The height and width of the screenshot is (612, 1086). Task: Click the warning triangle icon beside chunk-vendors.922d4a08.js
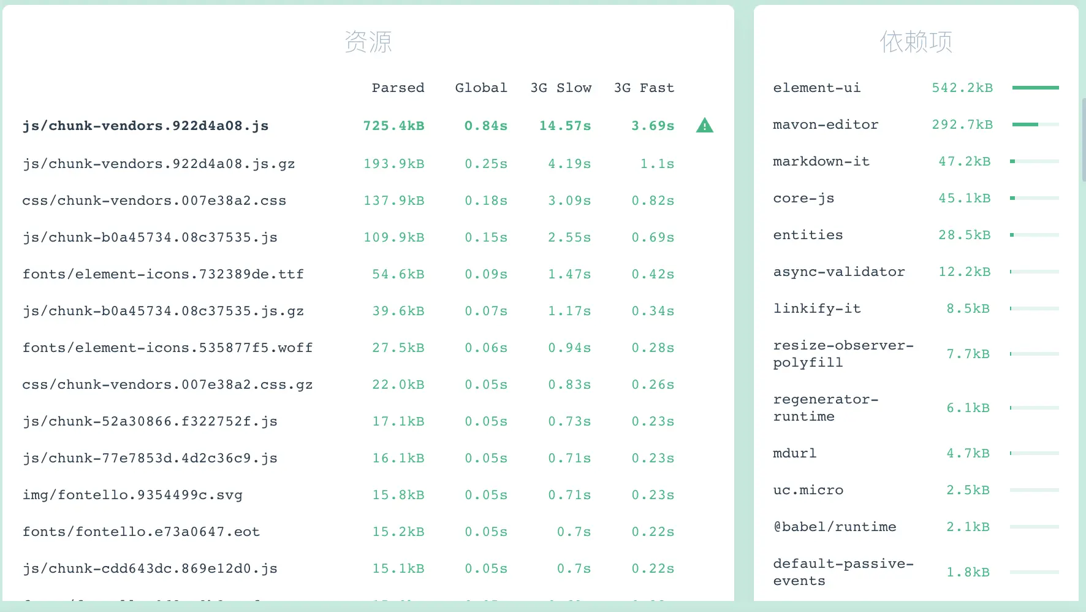(x=705, y=126)
